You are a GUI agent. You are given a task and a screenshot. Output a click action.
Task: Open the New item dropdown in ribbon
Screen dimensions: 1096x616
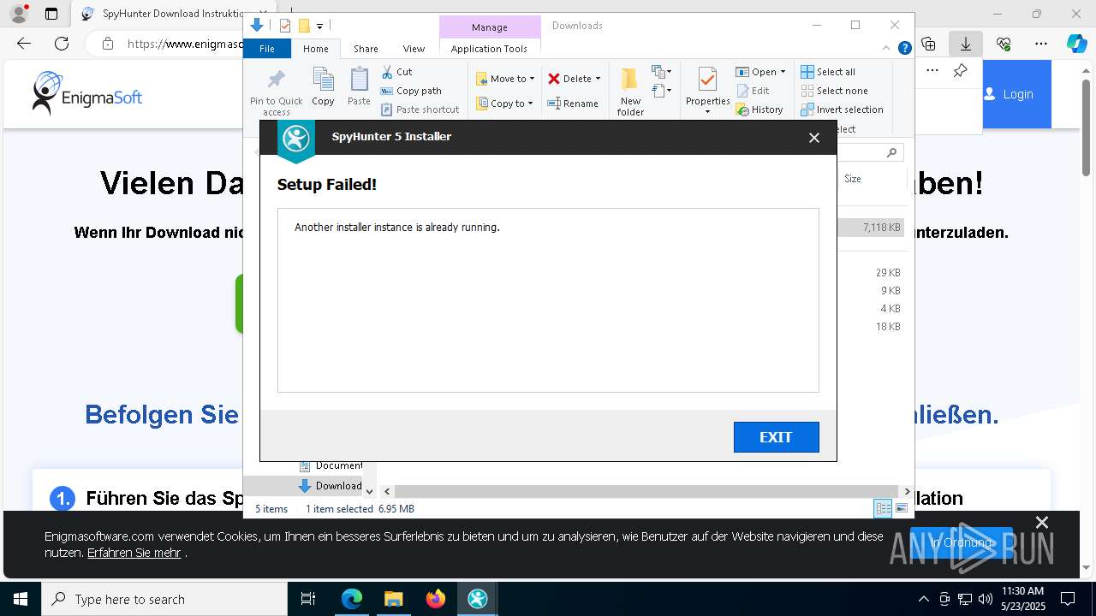coord(661,71)
